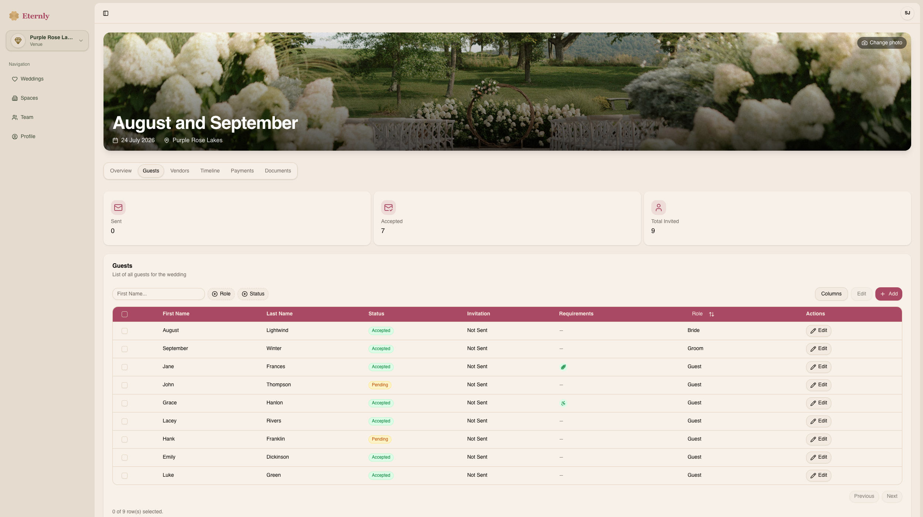Click the Total Invited person icon
The image size is (923, 517).
click(x=659, y=208)
